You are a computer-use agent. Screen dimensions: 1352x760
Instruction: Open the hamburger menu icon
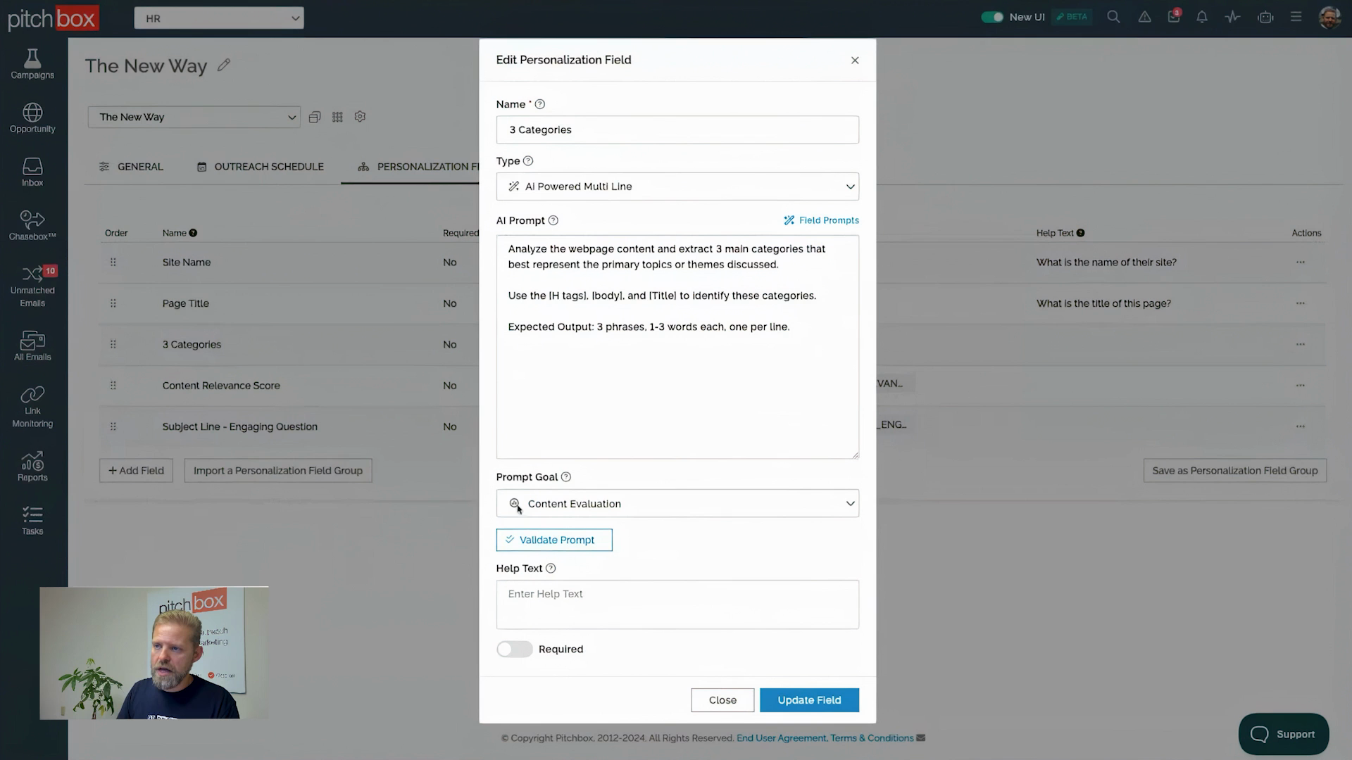(x=1296, y=17)
